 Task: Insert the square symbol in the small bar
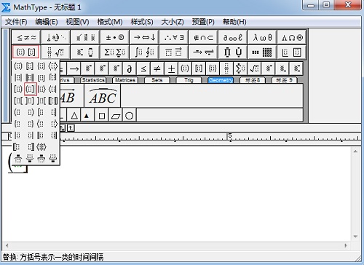(102, 116)
